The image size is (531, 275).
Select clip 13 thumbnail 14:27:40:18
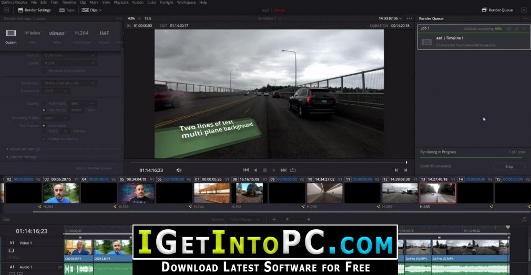point(437,193)
